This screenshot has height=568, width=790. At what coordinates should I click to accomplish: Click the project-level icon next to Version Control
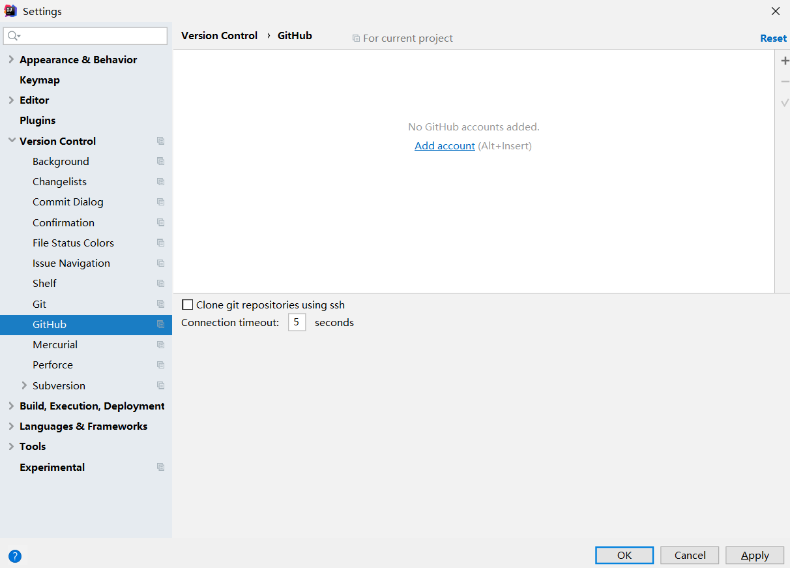tap(161, 141)
